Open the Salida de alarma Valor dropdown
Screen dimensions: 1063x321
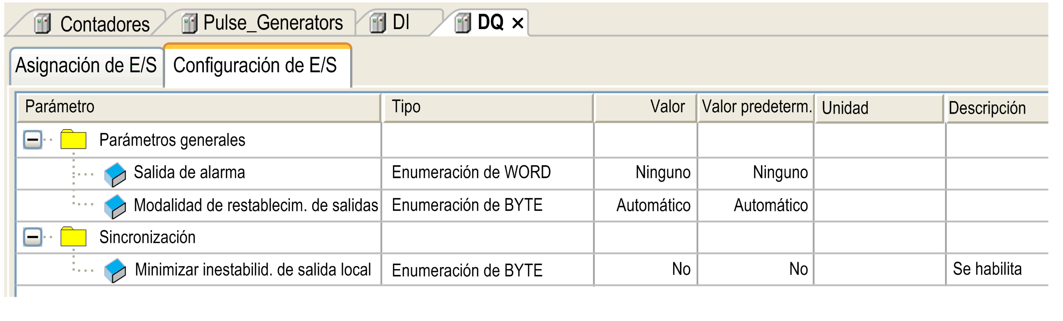(x=645, y=173)
